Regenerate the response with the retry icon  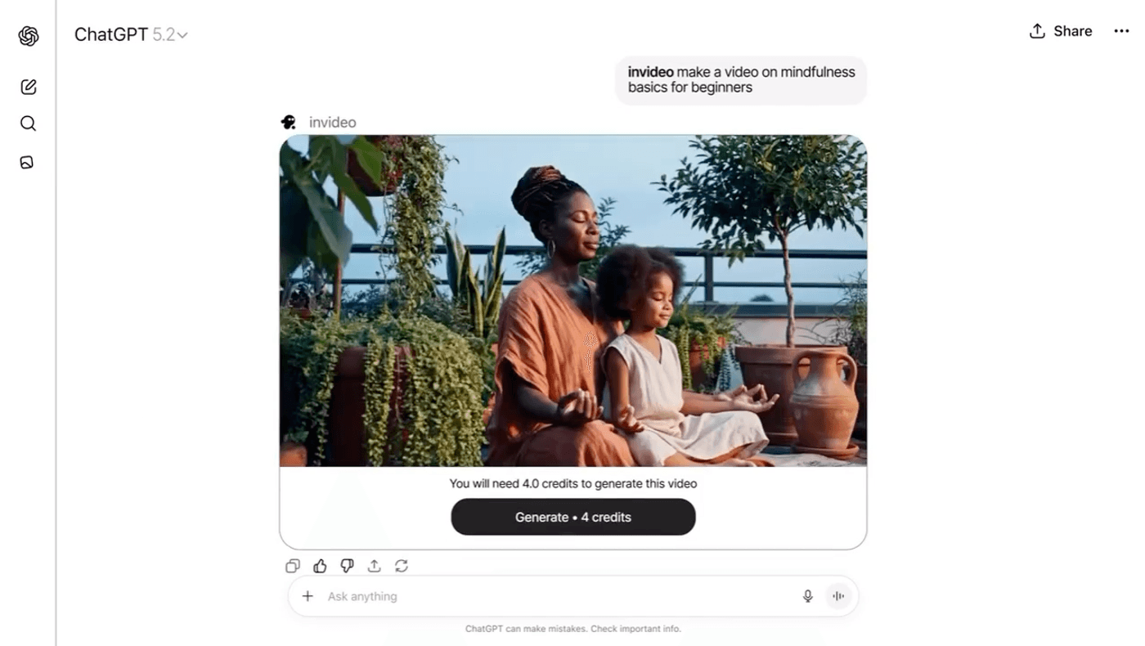click(x=402, y=566)
